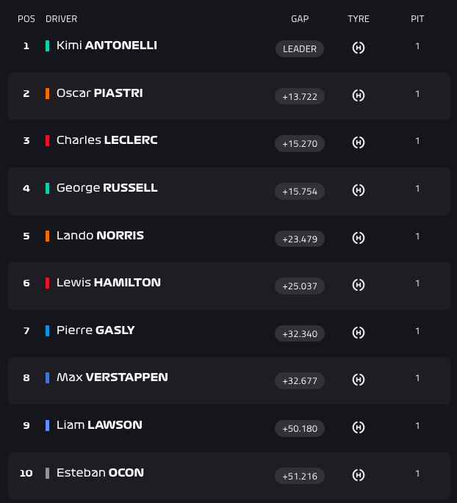
Task: Click Antonelli's hard tyre icon
Action: (x=358, y=48)
